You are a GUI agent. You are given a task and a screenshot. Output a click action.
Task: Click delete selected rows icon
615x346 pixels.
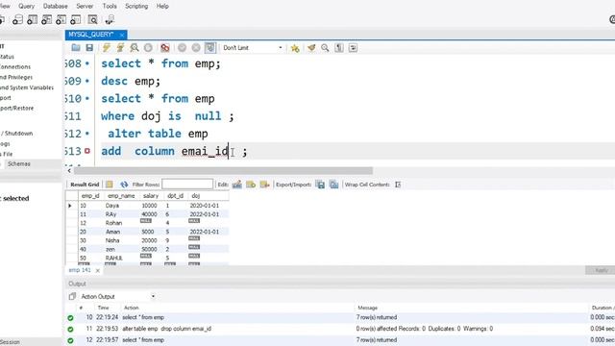[x=265, y=185]
